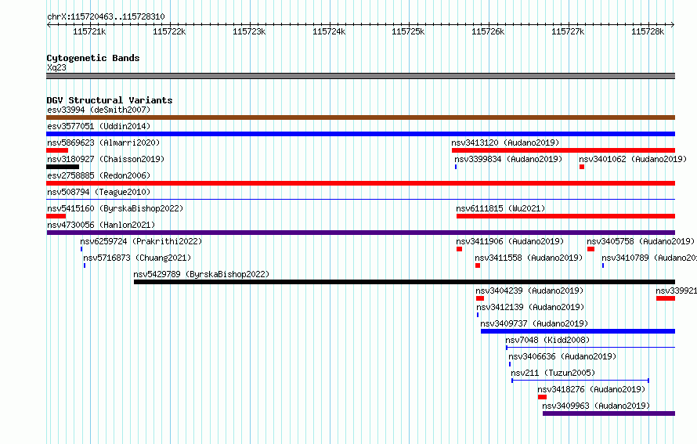This screenshot has width=697, height=444.
Task: Click nsv211 (Tuzun2005) variant label
Action: 553,373
